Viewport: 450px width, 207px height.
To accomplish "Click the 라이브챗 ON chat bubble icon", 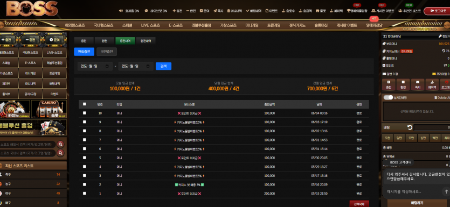I will click(147, 11).
